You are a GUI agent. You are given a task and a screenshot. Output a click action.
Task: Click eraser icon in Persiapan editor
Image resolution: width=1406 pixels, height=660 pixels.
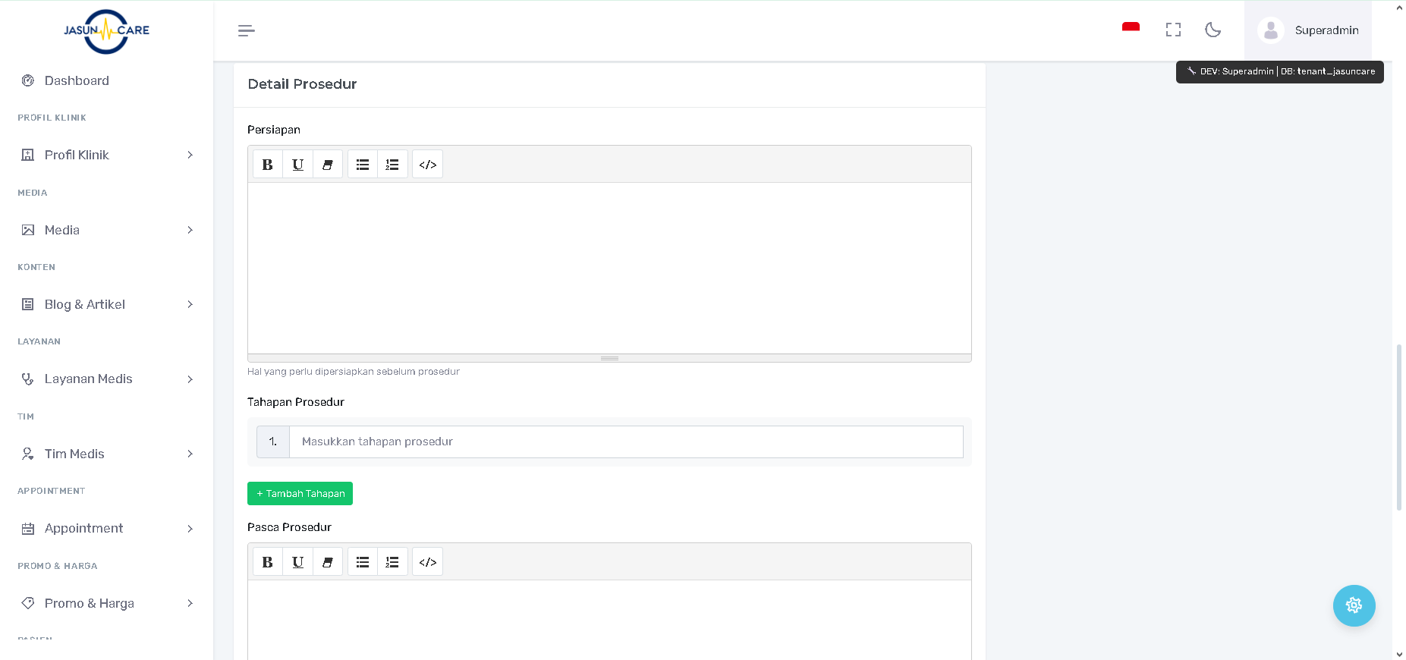pyautogui.click(x=327, y=165)
